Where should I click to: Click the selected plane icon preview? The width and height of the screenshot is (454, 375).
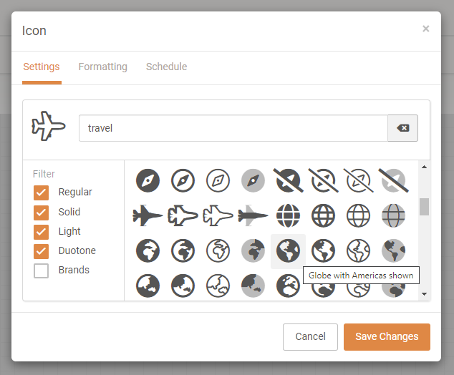(x=49, y=126)
